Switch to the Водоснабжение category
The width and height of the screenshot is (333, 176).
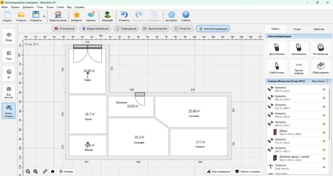tap(95, 29)
